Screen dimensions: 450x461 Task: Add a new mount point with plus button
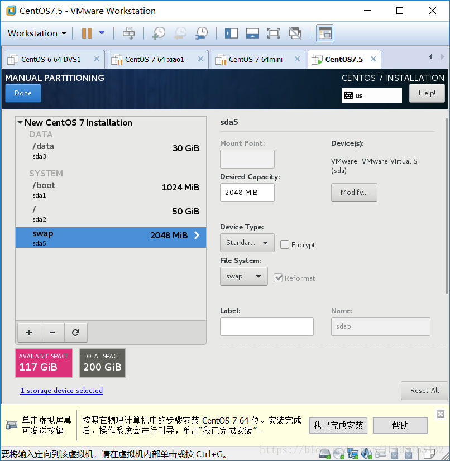click(x=29, y=333)
